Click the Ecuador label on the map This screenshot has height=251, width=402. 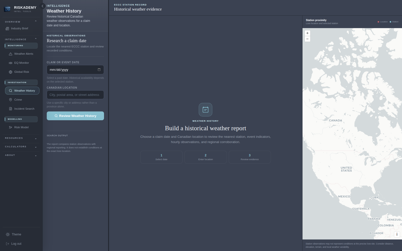[376, 233]
